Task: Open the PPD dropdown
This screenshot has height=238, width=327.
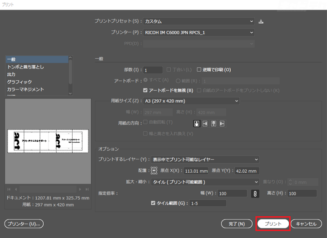Action: click(x=199, y=44)
